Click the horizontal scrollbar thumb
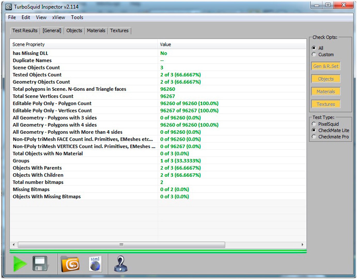 [x=121, y=245]
